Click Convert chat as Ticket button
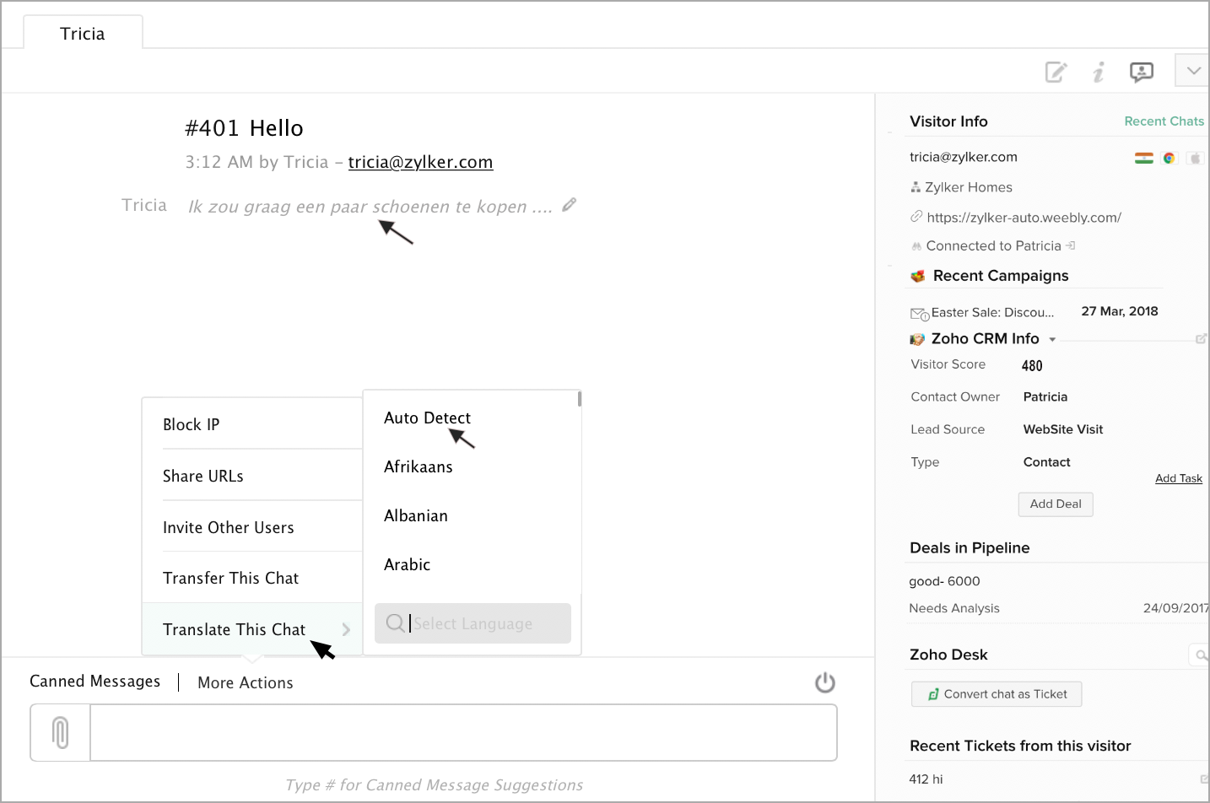 point(997,694)
